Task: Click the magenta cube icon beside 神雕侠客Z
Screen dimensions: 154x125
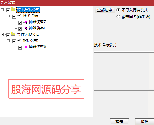Action: tap(26, 22)
